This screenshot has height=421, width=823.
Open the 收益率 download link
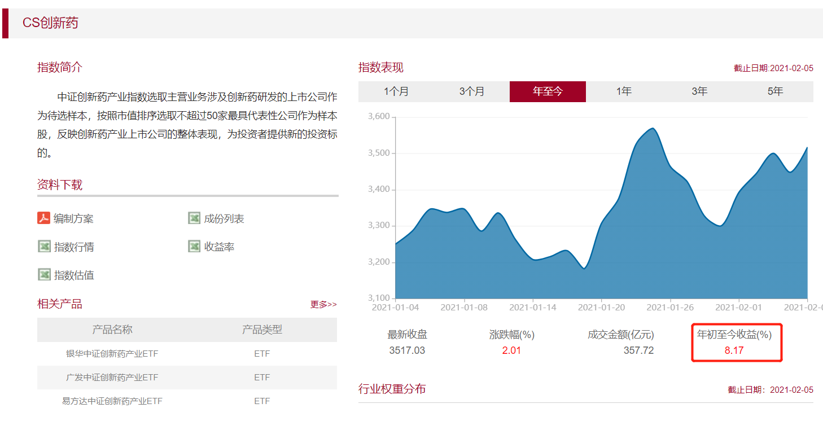tap(219, 247)
